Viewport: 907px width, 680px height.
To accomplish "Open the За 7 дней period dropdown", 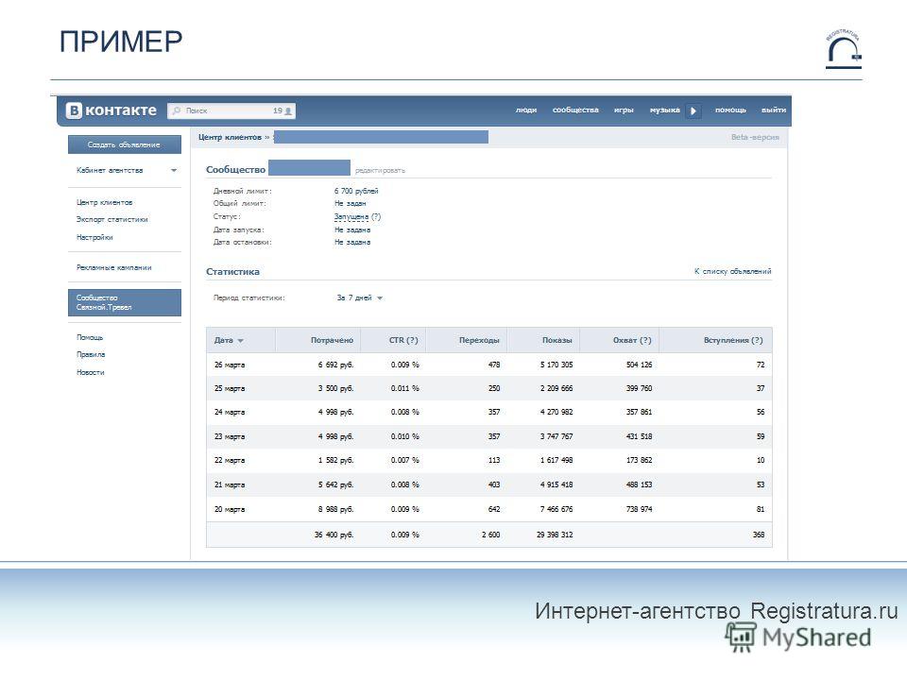I will coord(360,297).
